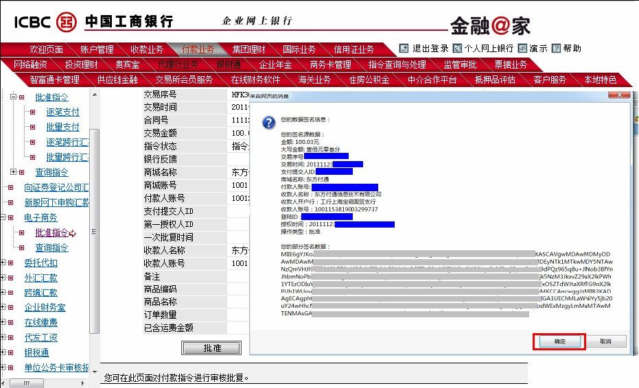Open 查询指令 link under 电子商务
The height and width of the screenshot is (388, 639).
point(51,247)
